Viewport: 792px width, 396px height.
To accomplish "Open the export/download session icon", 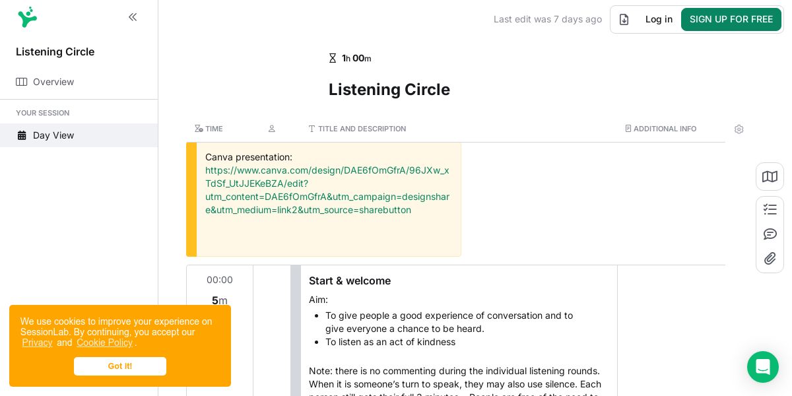I will (624, 19).
